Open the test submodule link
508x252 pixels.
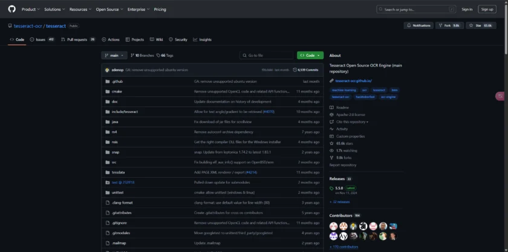123,183
